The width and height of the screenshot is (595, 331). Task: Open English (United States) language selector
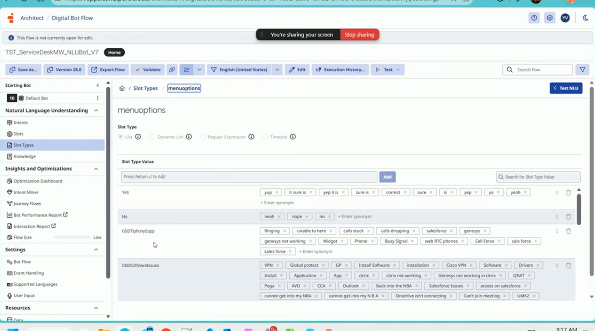click(239, 70)
